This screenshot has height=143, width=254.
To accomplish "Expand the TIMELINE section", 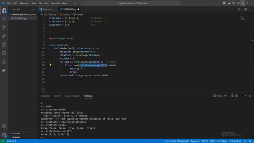I will [23, 137].
